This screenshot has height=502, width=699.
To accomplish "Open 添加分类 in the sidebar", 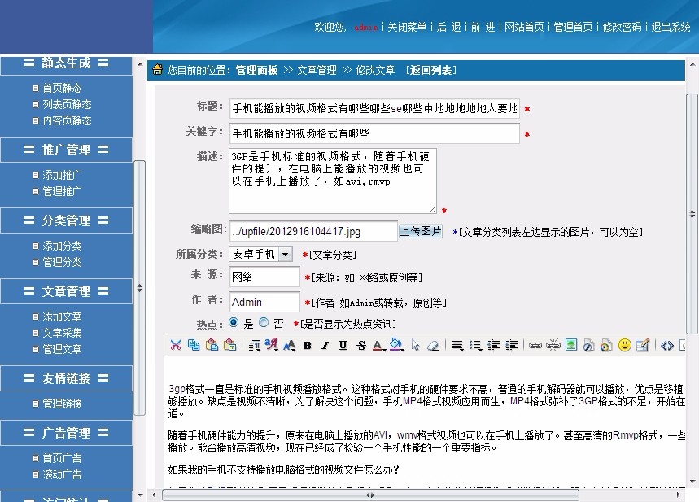I will point(62,246).
